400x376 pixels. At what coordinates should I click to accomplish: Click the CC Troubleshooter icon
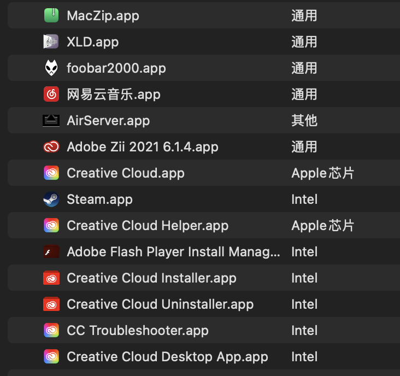[51, 331]
